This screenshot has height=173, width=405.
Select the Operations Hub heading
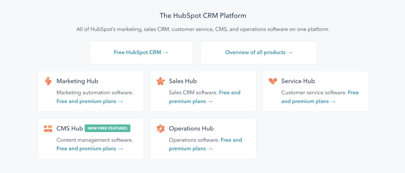[x=191, y=129]
